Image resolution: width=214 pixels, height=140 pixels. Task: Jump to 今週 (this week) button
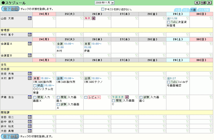point(203,3)
